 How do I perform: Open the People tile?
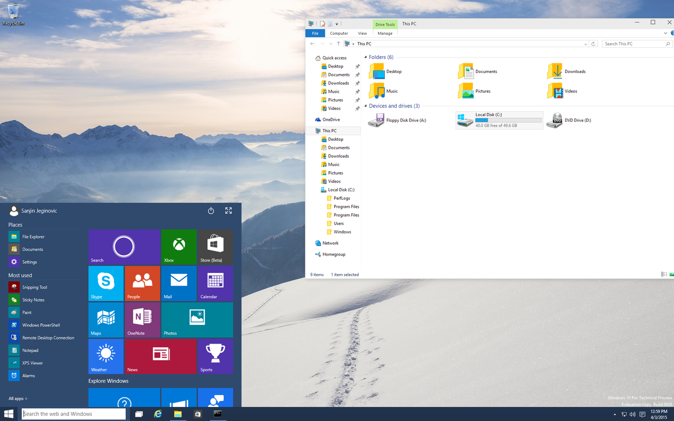pyautogui.click(x=142, y=283)
